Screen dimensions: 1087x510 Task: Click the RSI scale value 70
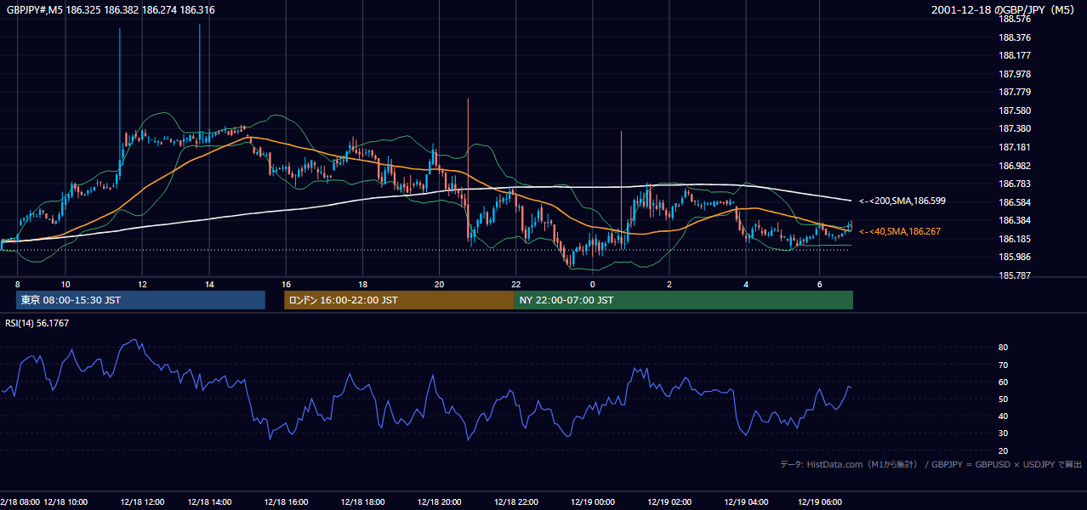coord(1003,365)
